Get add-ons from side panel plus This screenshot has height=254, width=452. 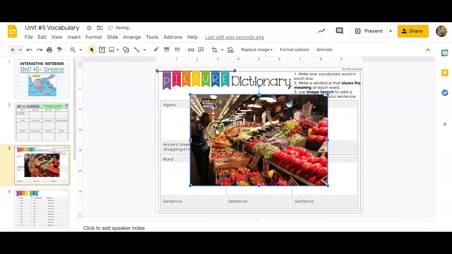[445, 124]
